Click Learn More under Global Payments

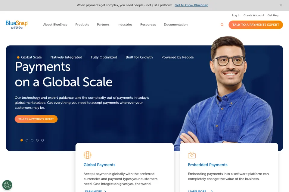click(92, 191)
